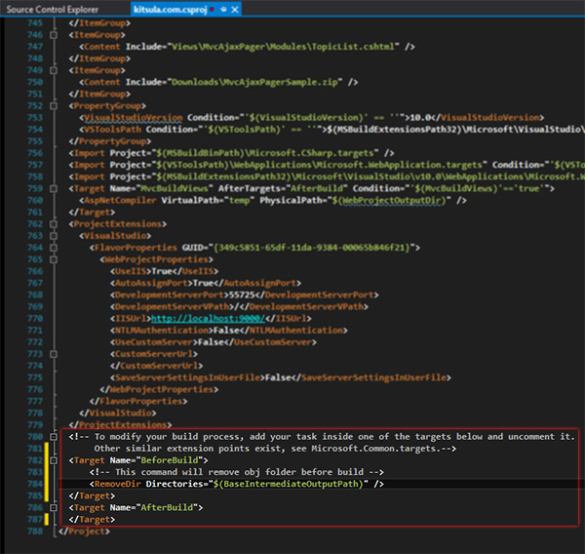Click the "AfterBuild" target name value
The width and height of the screenshot is (585, 554).
(x=167, y=508)
